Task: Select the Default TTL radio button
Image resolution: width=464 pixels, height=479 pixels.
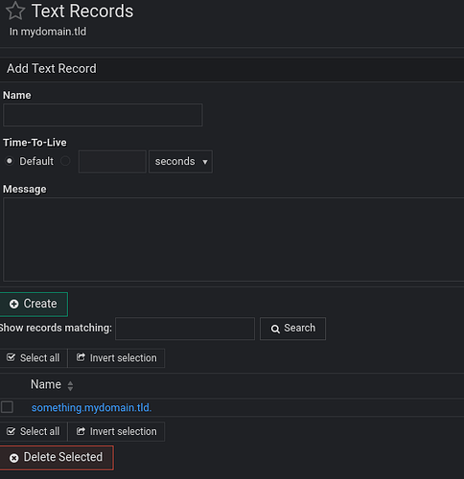Action: point(10,161)
